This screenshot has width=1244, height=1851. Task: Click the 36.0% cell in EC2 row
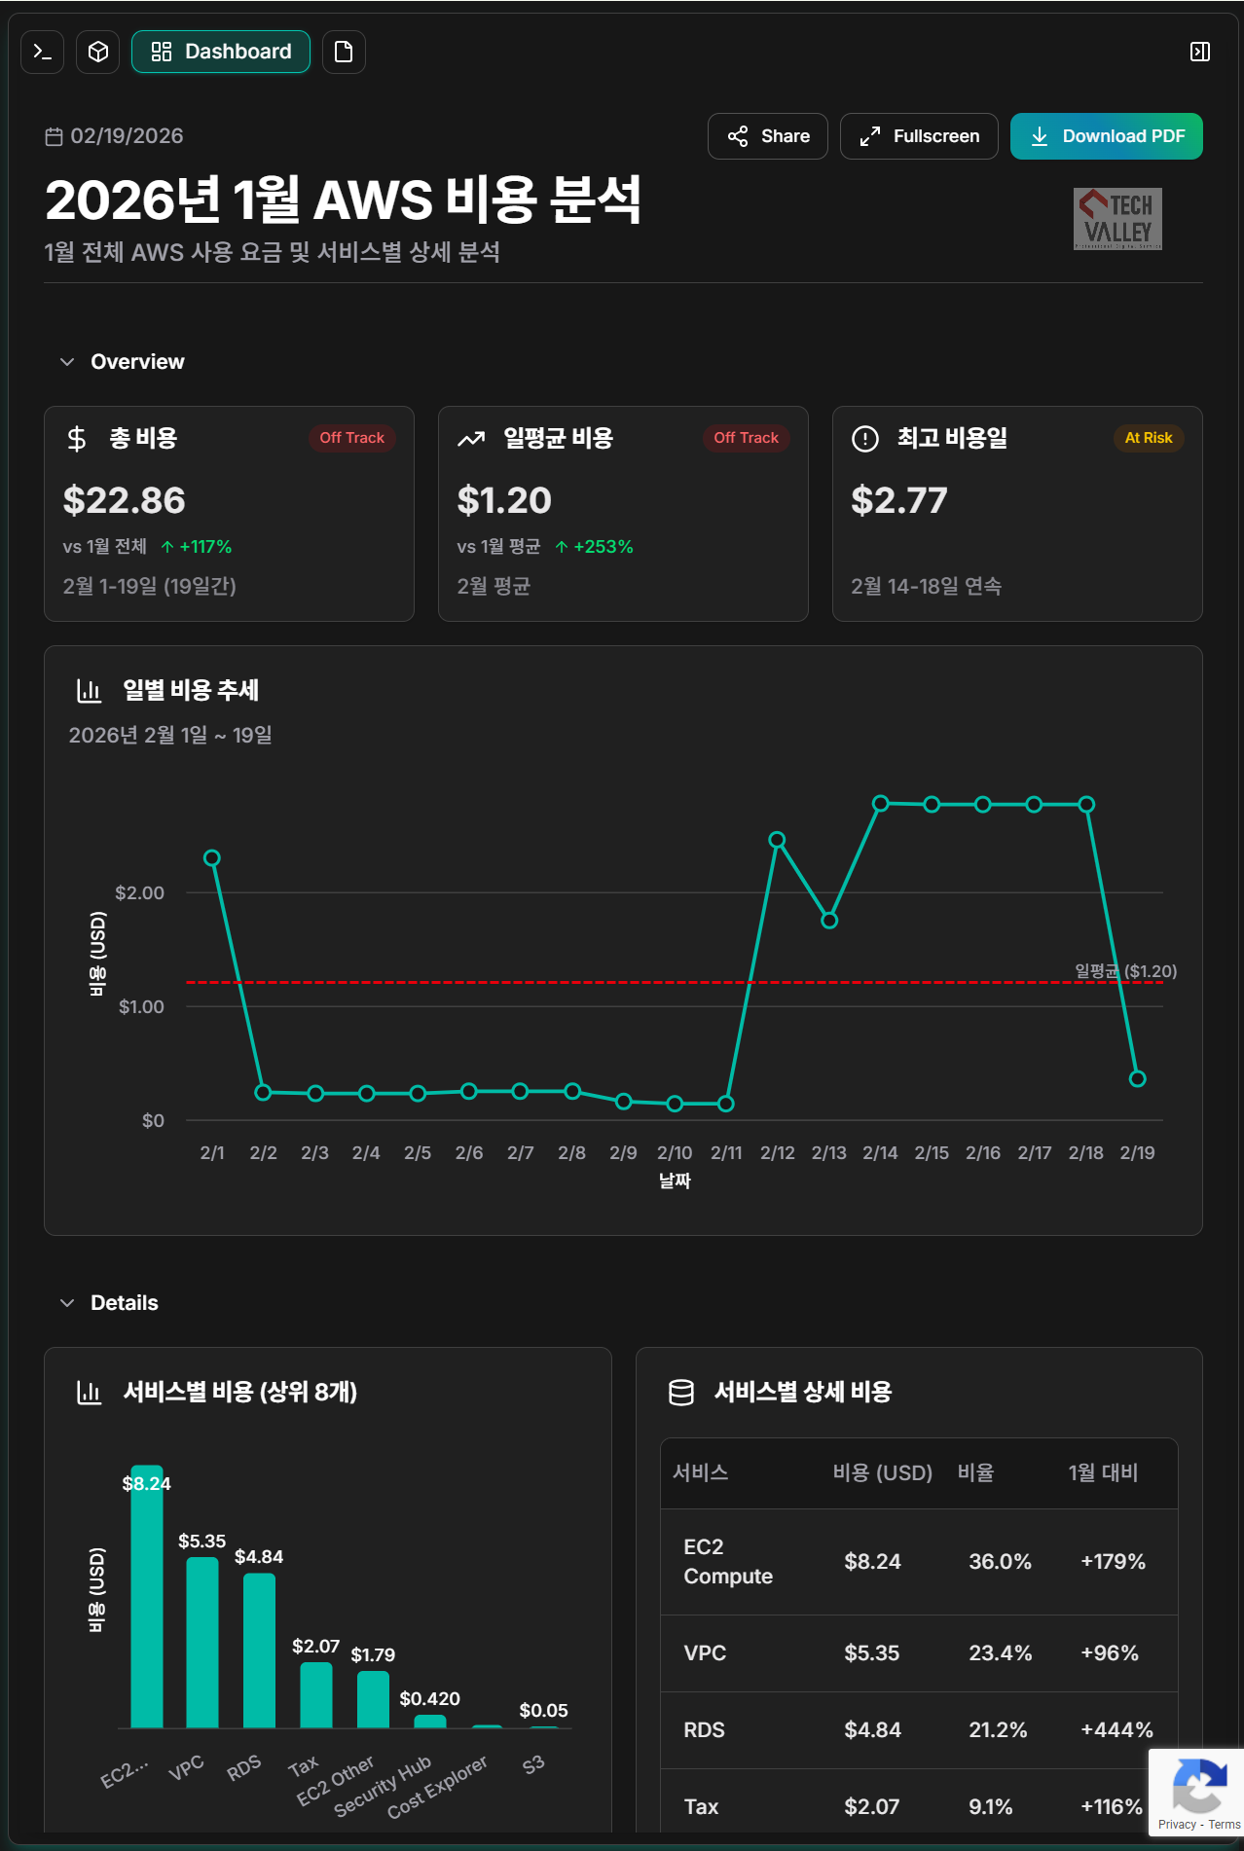click(x=1000, y=1562)
